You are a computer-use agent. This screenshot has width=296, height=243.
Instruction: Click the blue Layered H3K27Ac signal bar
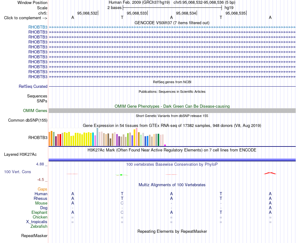click(x=172, y=160)
